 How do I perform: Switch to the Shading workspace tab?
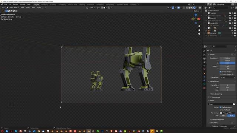click(x=82, y=5)
